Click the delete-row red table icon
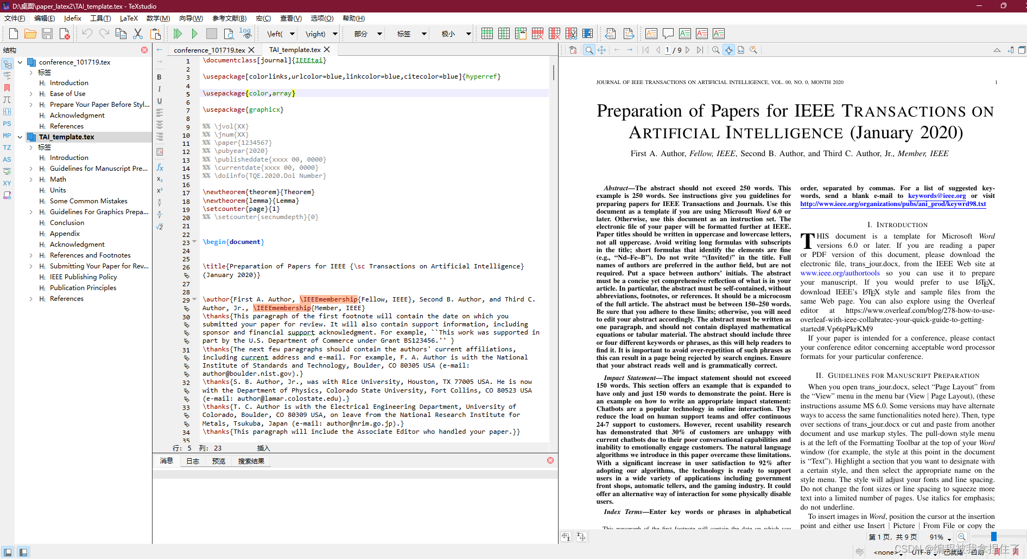Viewport: 1027px width, 559px height. point(537,34)
